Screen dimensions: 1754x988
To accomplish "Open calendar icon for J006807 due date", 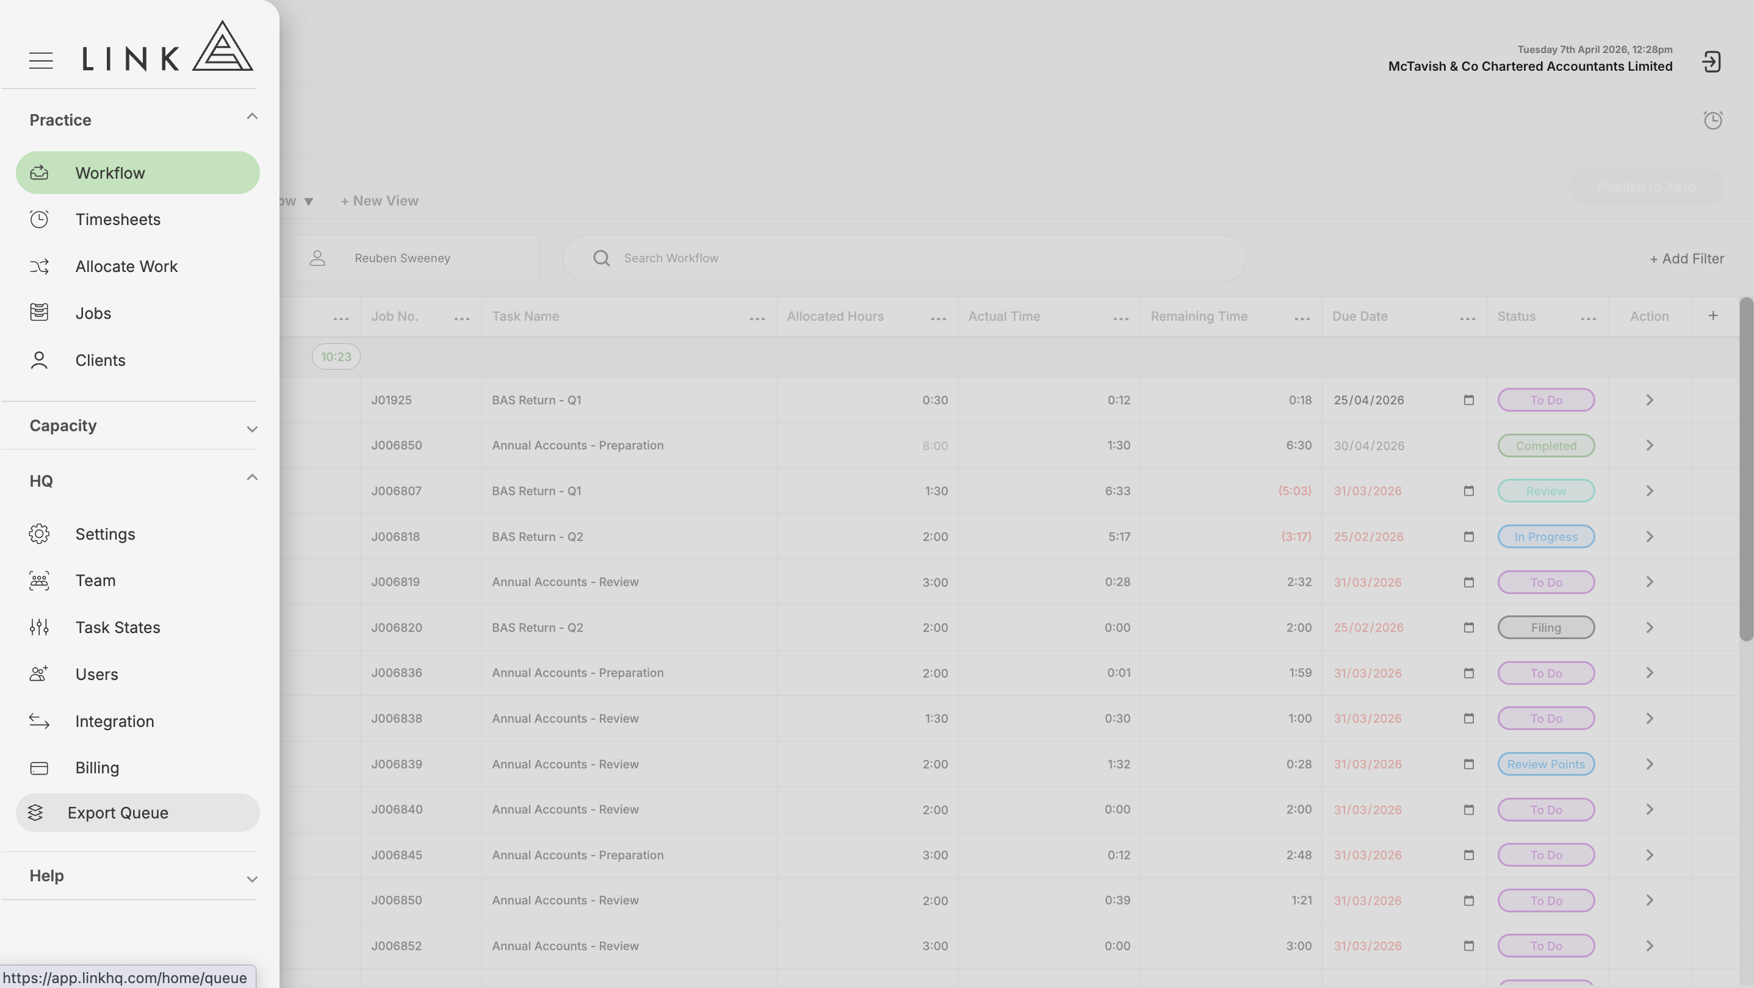I will pyautogui.click(x=1469, y=492).
